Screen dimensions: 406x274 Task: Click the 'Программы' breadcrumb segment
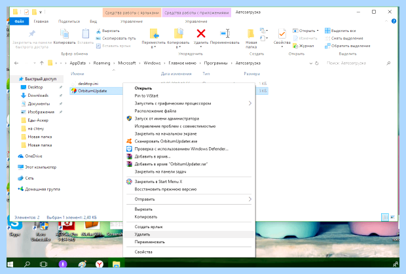pyautogui.click(x=216, y=63)
